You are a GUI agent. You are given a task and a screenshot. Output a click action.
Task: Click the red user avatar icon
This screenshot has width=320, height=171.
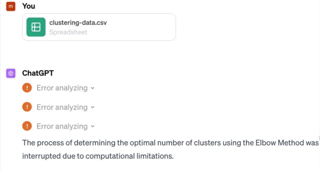pyautogui.click(x=11, y=6)
